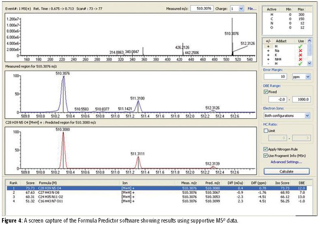
Task: Click the DBE column header
Action: click(x=302, y=183)
